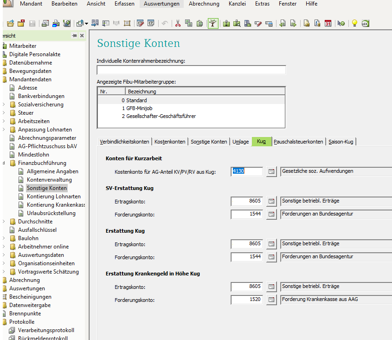Viewport: 392px width, 340px height.
Task: Click the printer icon in toolbar
Action: point(56,23)
